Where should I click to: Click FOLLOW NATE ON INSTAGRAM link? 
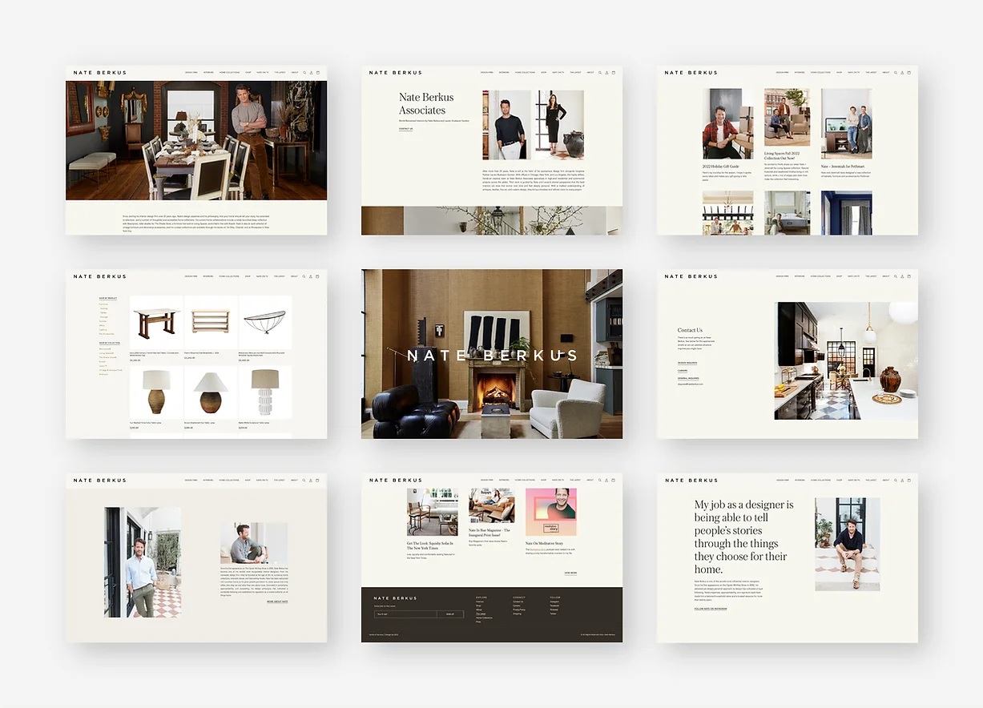tap(711, 609)
